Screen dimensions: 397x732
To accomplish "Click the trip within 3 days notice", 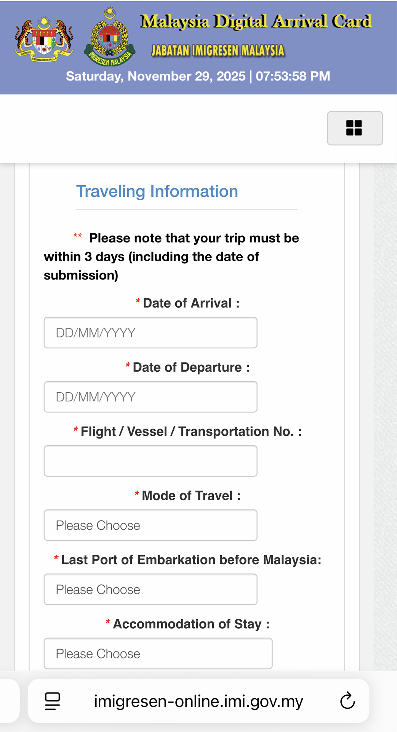I will 171,257.
